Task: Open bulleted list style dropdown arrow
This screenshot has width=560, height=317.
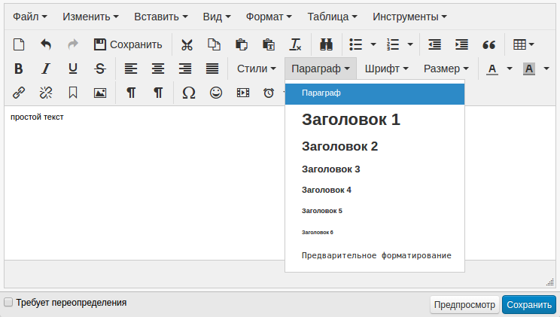Action: pos(373,44)
